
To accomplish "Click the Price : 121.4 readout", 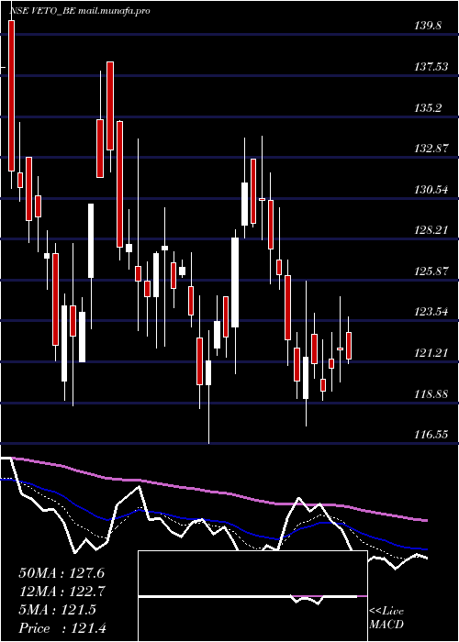I will [62, 628].
